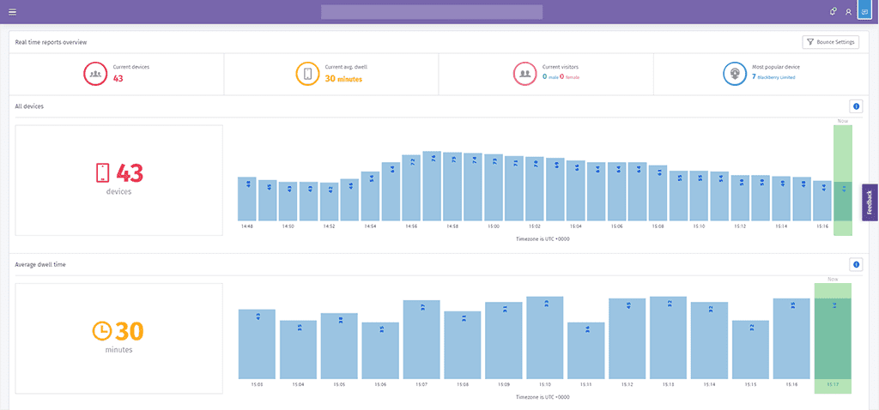
Task: Select the green Now bar in devices chart
Action: point(843,180)
